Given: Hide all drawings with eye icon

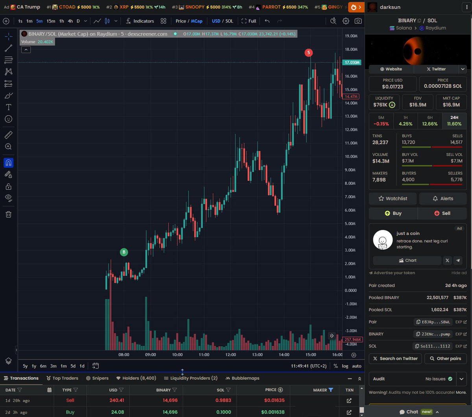Looking at the screenshot, I should pyautogui.click(x=9, y=198).
